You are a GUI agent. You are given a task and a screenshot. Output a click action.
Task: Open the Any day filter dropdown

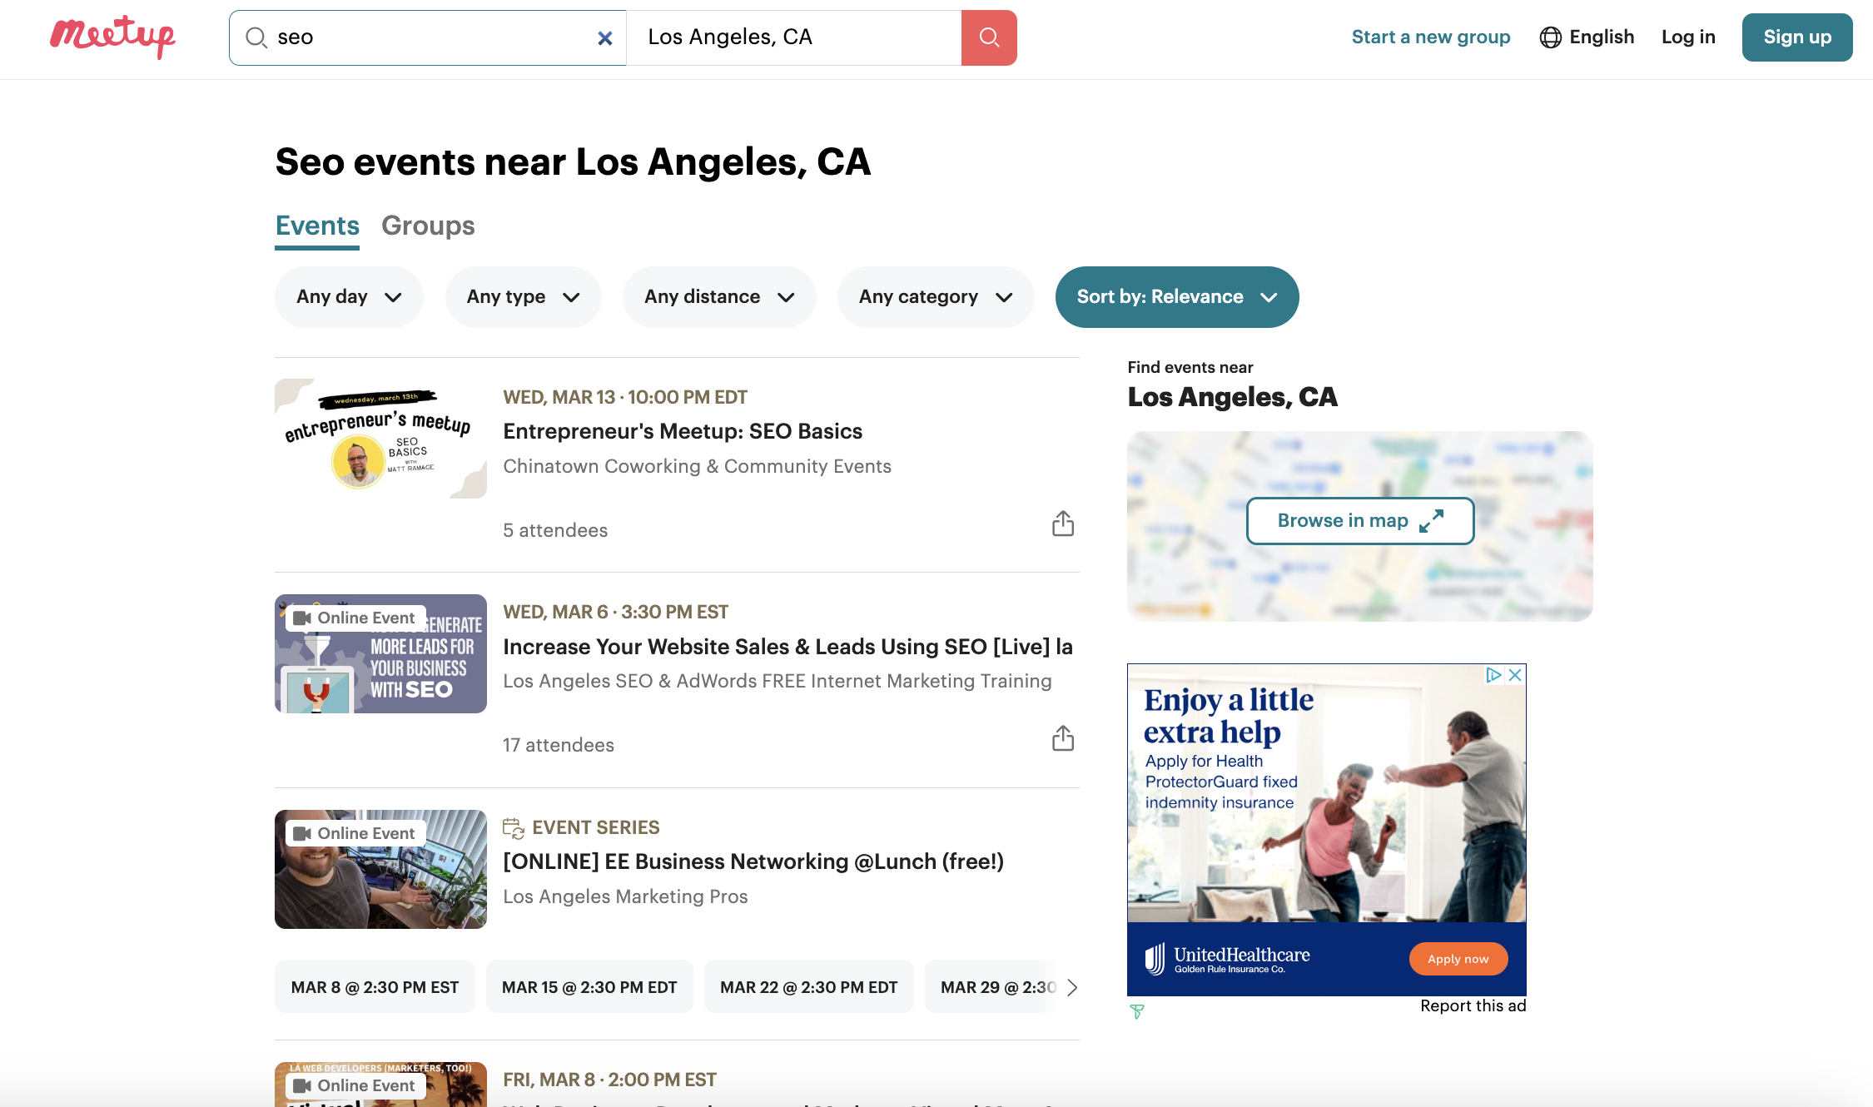pos(349,296)
